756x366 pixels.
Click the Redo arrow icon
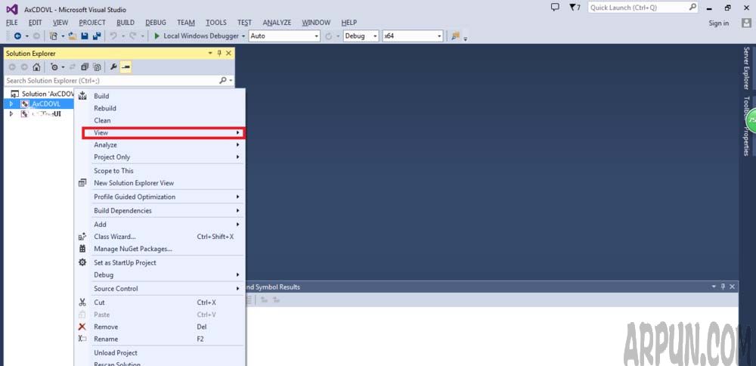tap(132, 36)
